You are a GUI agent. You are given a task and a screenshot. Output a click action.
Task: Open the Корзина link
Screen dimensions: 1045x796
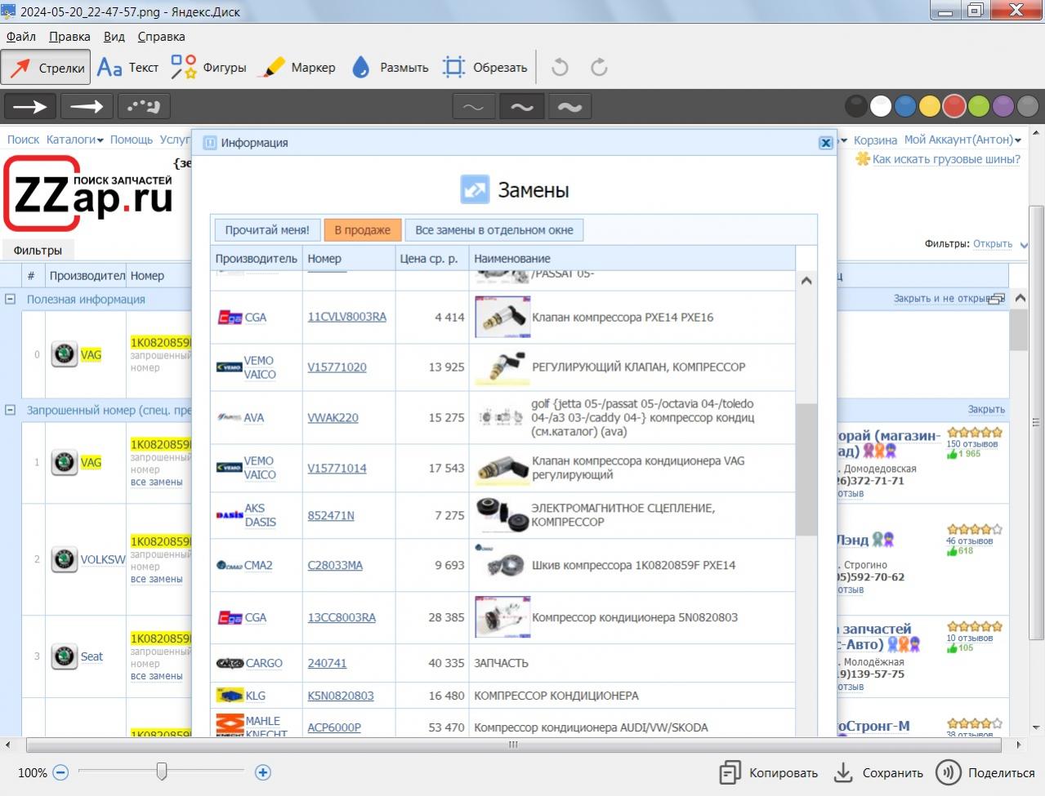pyautogui.click(x=875, y=140)
